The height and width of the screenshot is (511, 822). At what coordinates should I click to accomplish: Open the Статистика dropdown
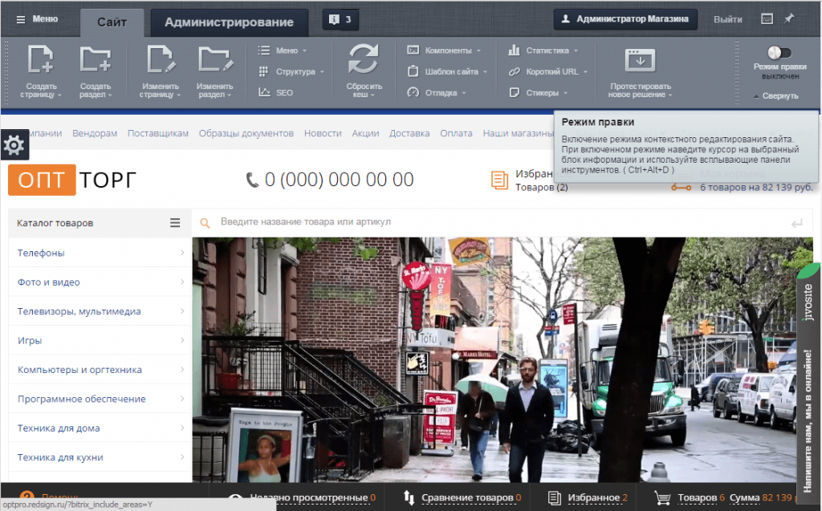click(543, 51)
